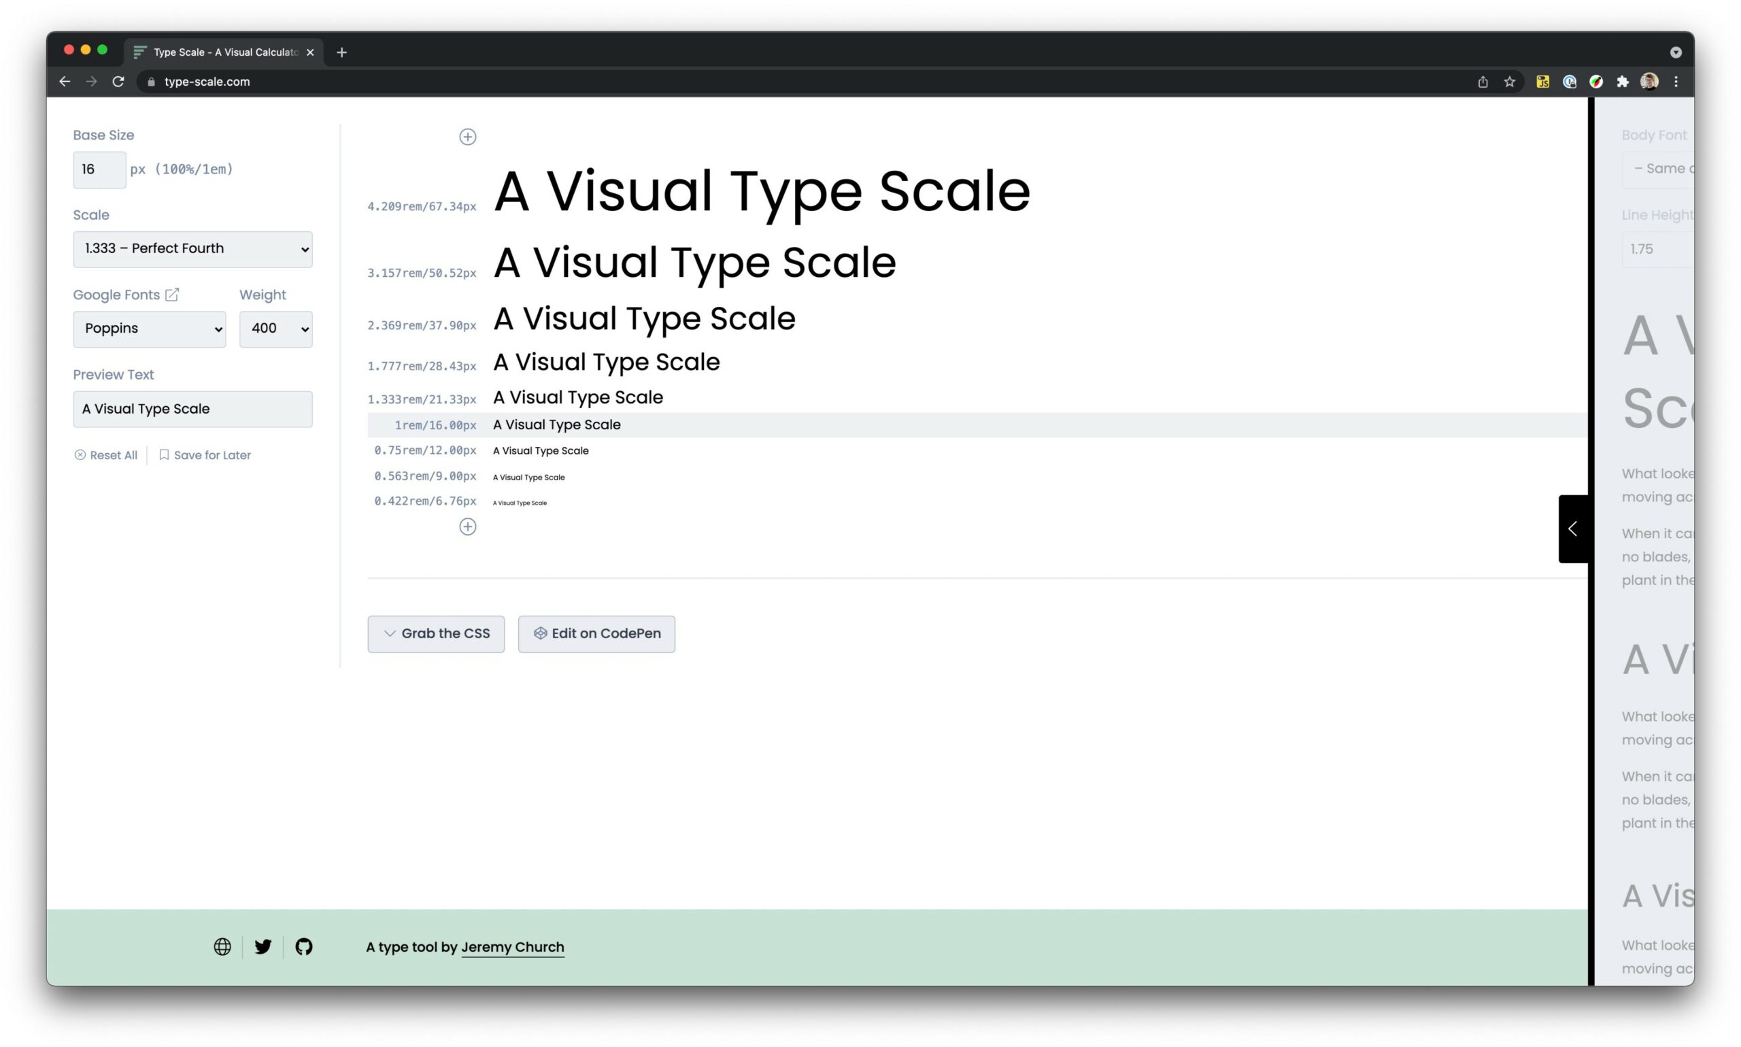Open the Scale dropdown showing Perfect Fourth
This screenshot has height=1047, width=1741.
click(x=192, y=249)
